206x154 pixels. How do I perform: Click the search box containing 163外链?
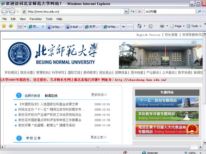170,12
